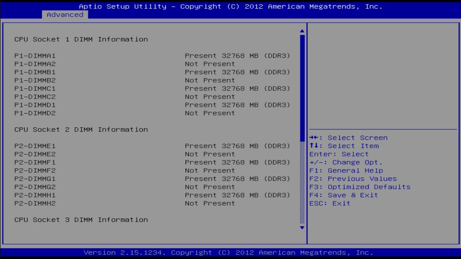This screenshot has height=259, width=461.
Task: Select the P2-DIMMF1 row label
Action: 35,162
